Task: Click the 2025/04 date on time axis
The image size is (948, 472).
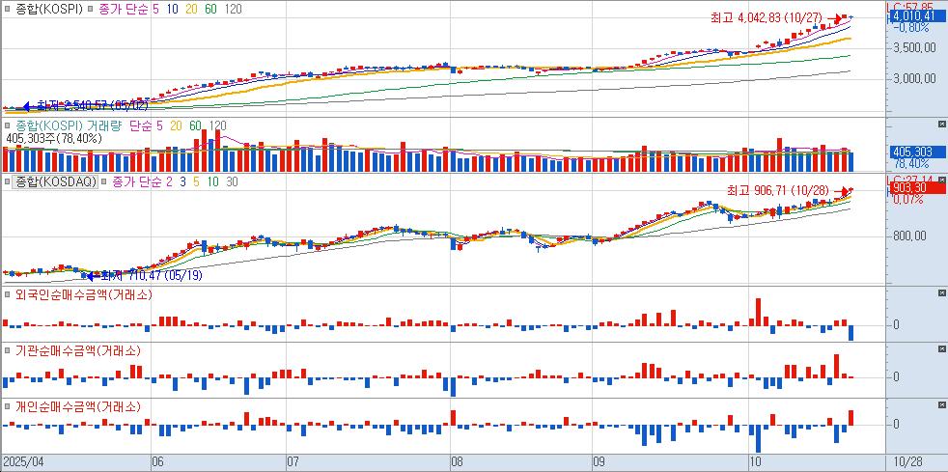Action: pos(22,461)
